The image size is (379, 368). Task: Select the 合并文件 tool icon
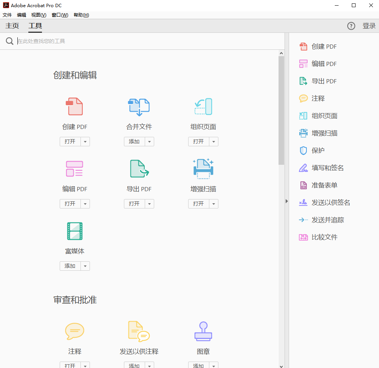(x=139, y=107)
